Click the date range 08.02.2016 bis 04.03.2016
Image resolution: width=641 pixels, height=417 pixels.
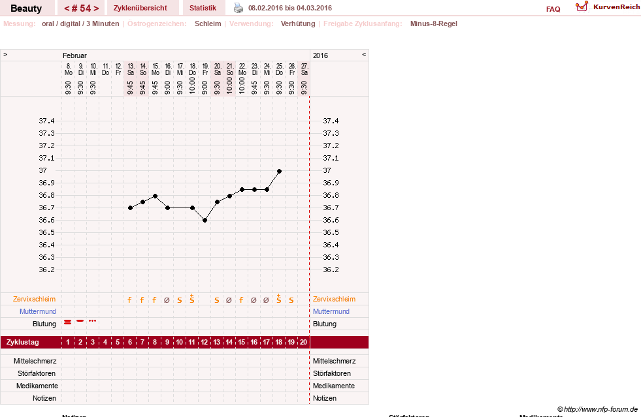[x=290, y=8]
